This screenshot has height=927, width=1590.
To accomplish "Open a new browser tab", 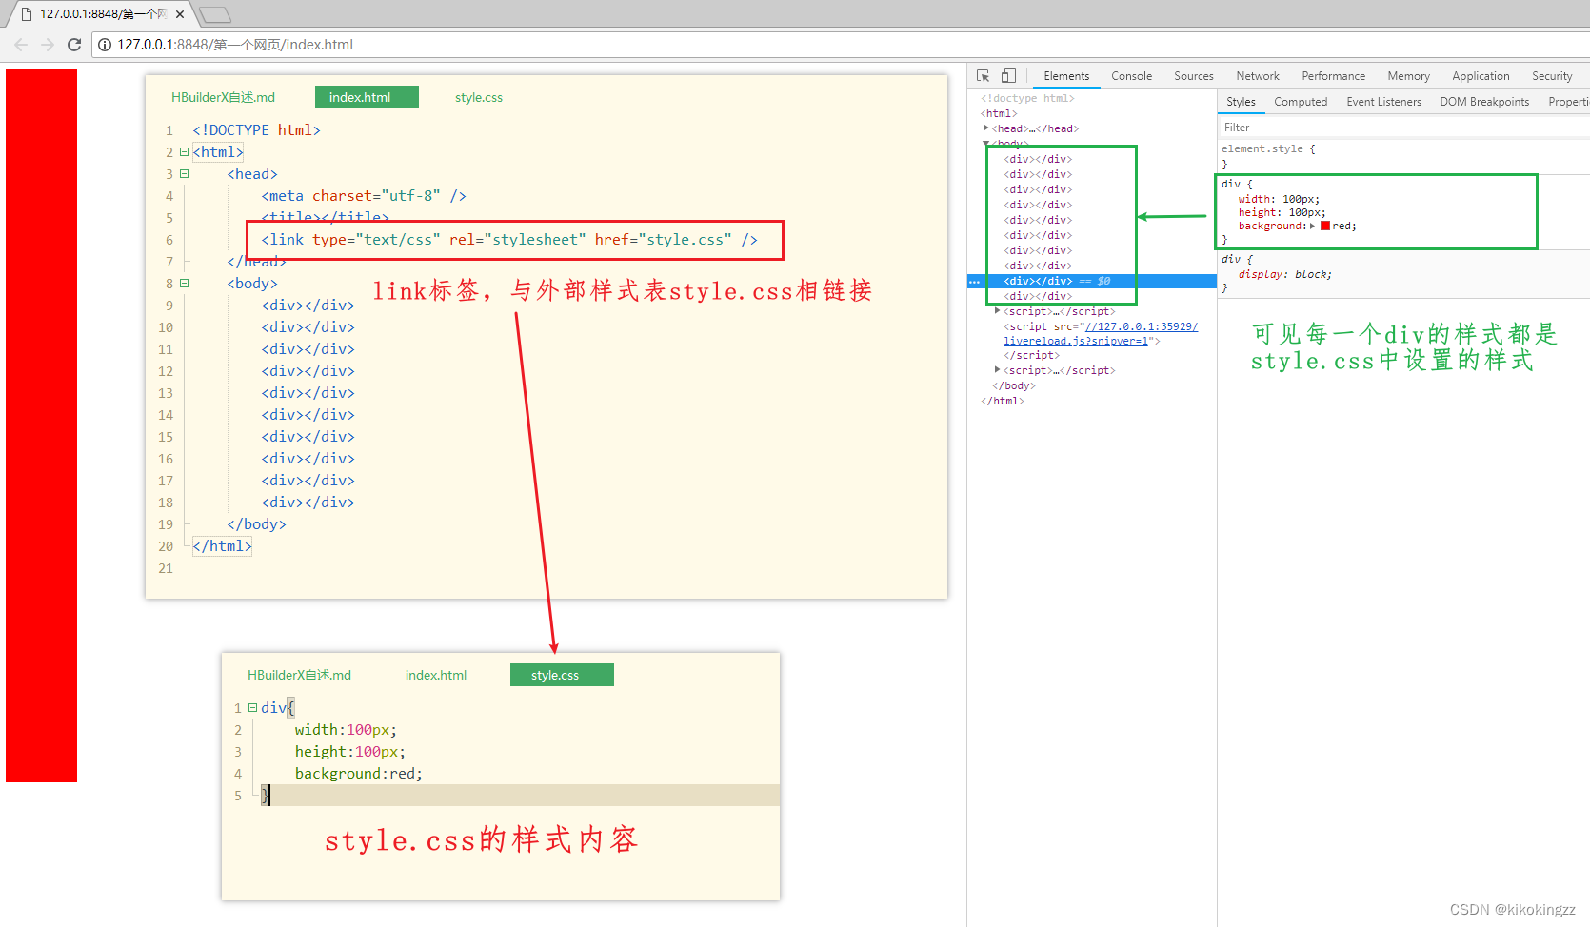I will [x=215, y=14].
